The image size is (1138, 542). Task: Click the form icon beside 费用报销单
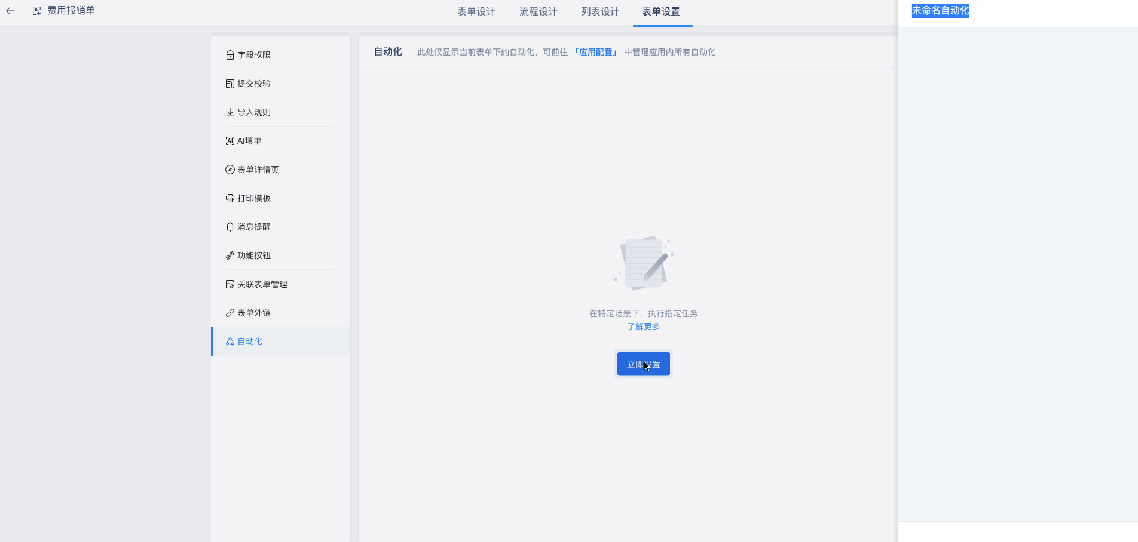37,11
